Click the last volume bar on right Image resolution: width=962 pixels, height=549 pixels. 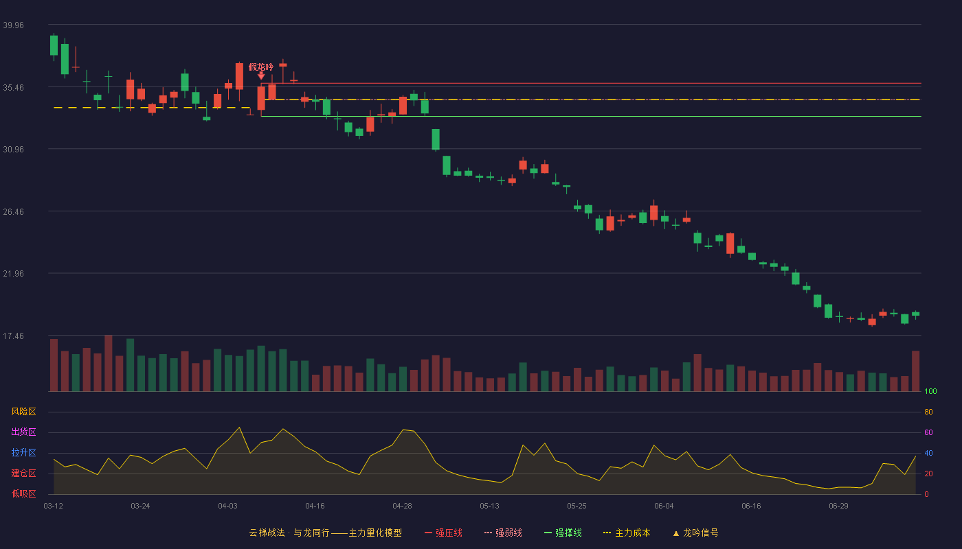915,371
